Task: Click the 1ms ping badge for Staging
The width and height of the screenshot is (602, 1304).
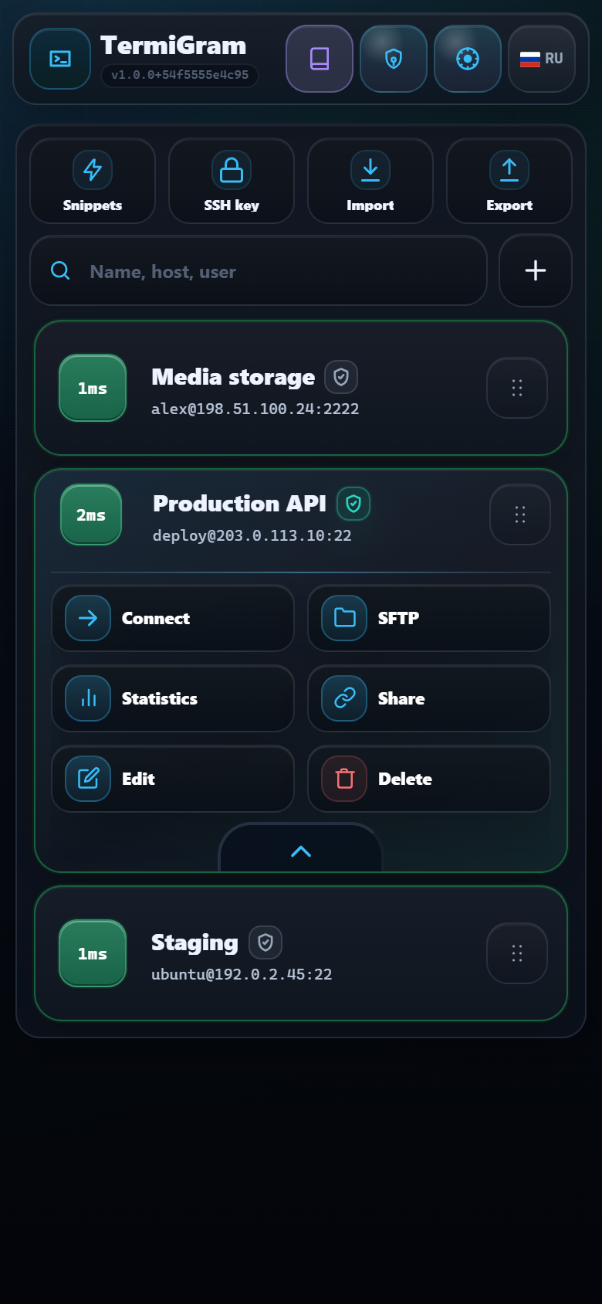Action: [x=93, y=953]
